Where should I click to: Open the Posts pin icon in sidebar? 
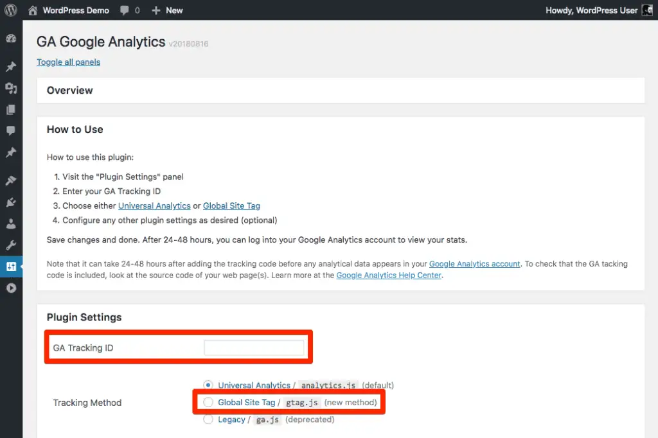click(x=10, y=66)
